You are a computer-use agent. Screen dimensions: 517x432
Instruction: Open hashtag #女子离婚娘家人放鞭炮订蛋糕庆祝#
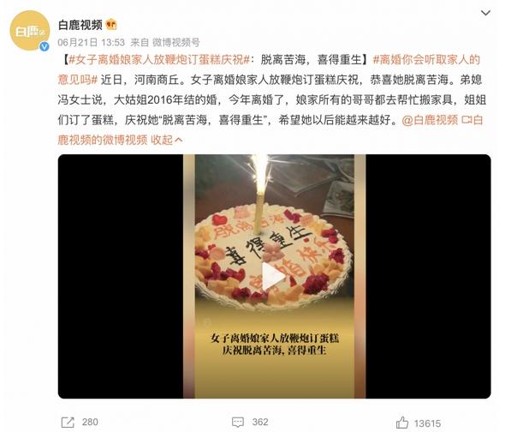(x=159, y=60)
